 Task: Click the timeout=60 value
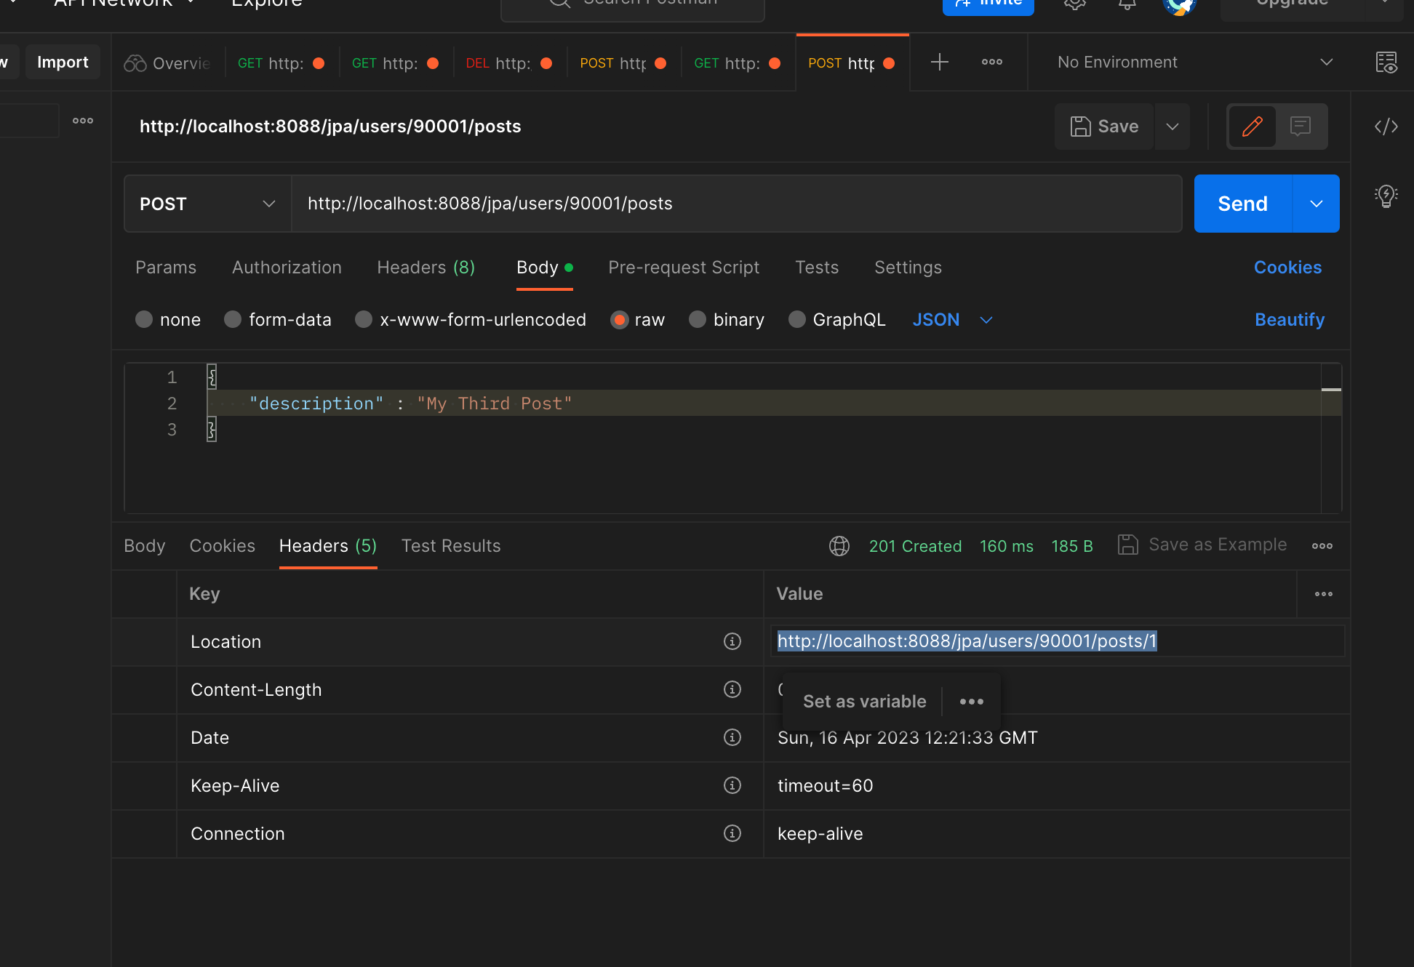[825, 786]
